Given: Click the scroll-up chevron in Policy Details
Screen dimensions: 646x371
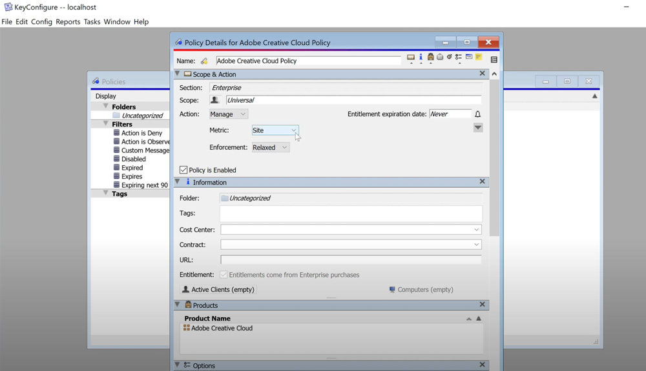Looking at the screenshot, I should (x=494, y=74).
